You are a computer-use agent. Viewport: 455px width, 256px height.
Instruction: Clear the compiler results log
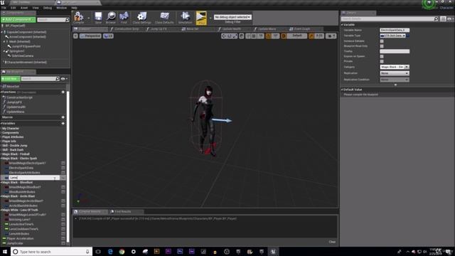point(332,242)
